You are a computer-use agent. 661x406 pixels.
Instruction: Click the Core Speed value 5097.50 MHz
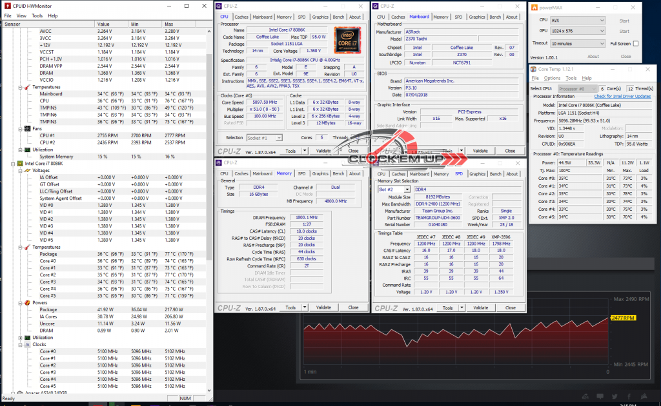[264, 102]
